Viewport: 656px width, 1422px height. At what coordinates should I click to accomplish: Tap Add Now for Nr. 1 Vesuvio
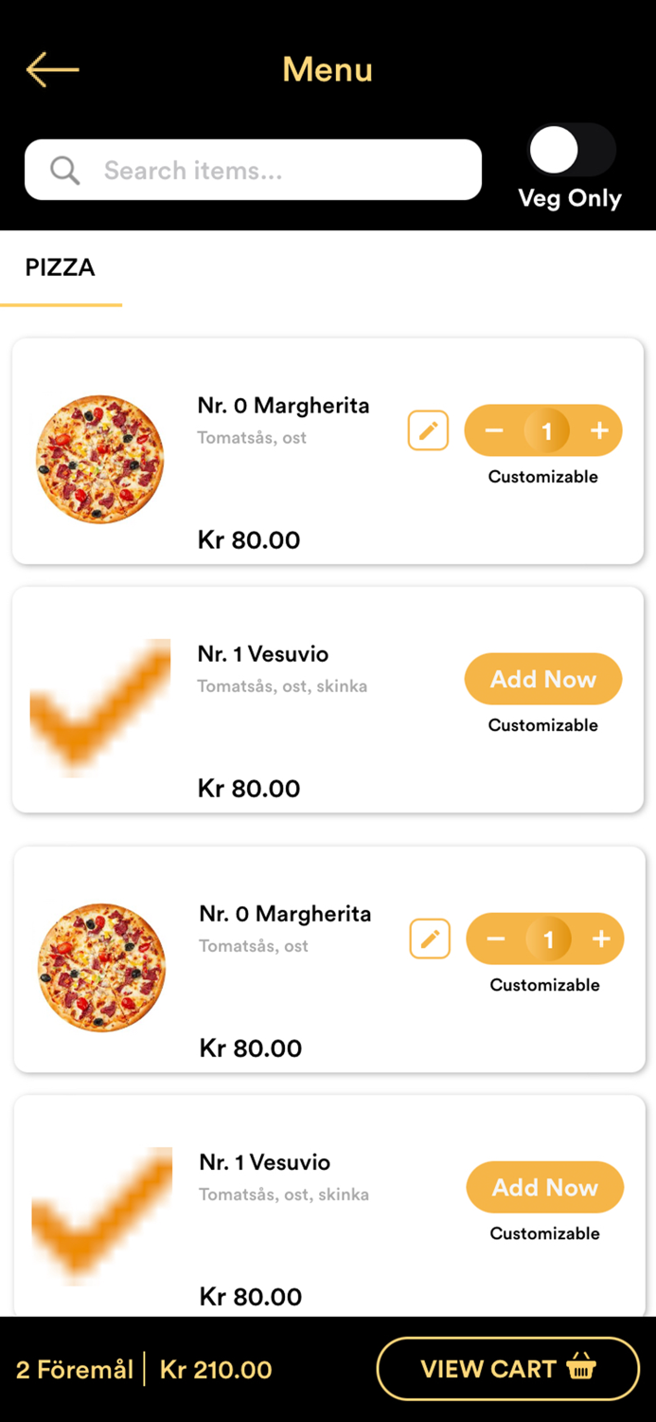click(542, 679)
